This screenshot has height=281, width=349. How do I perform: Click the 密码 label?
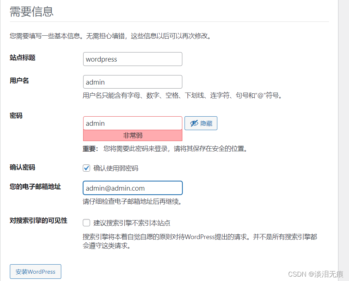(x=16, y=116)
